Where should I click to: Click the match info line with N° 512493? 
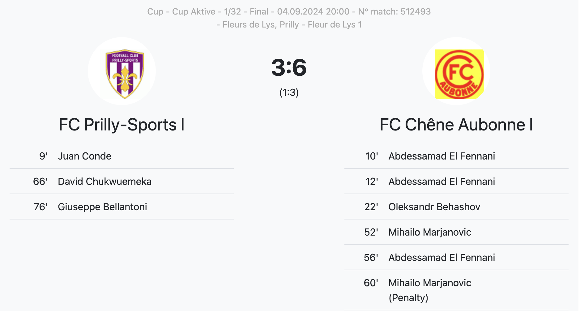(289, 11)
